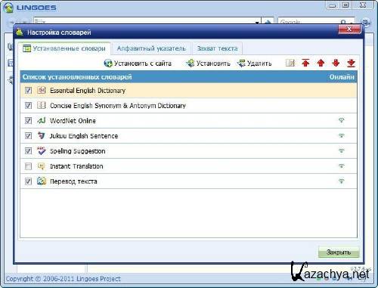The width and height of the screenshot is (378, 288).
Task: Click Установить с сайта button
Action: 138,63
